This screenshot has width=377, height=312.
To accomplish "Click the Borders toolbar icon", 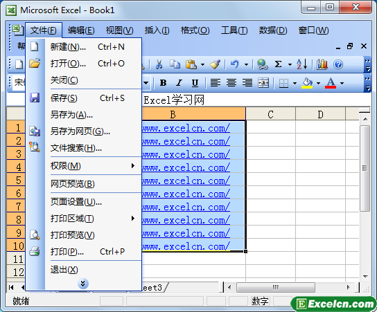I will tap(283, 83).
